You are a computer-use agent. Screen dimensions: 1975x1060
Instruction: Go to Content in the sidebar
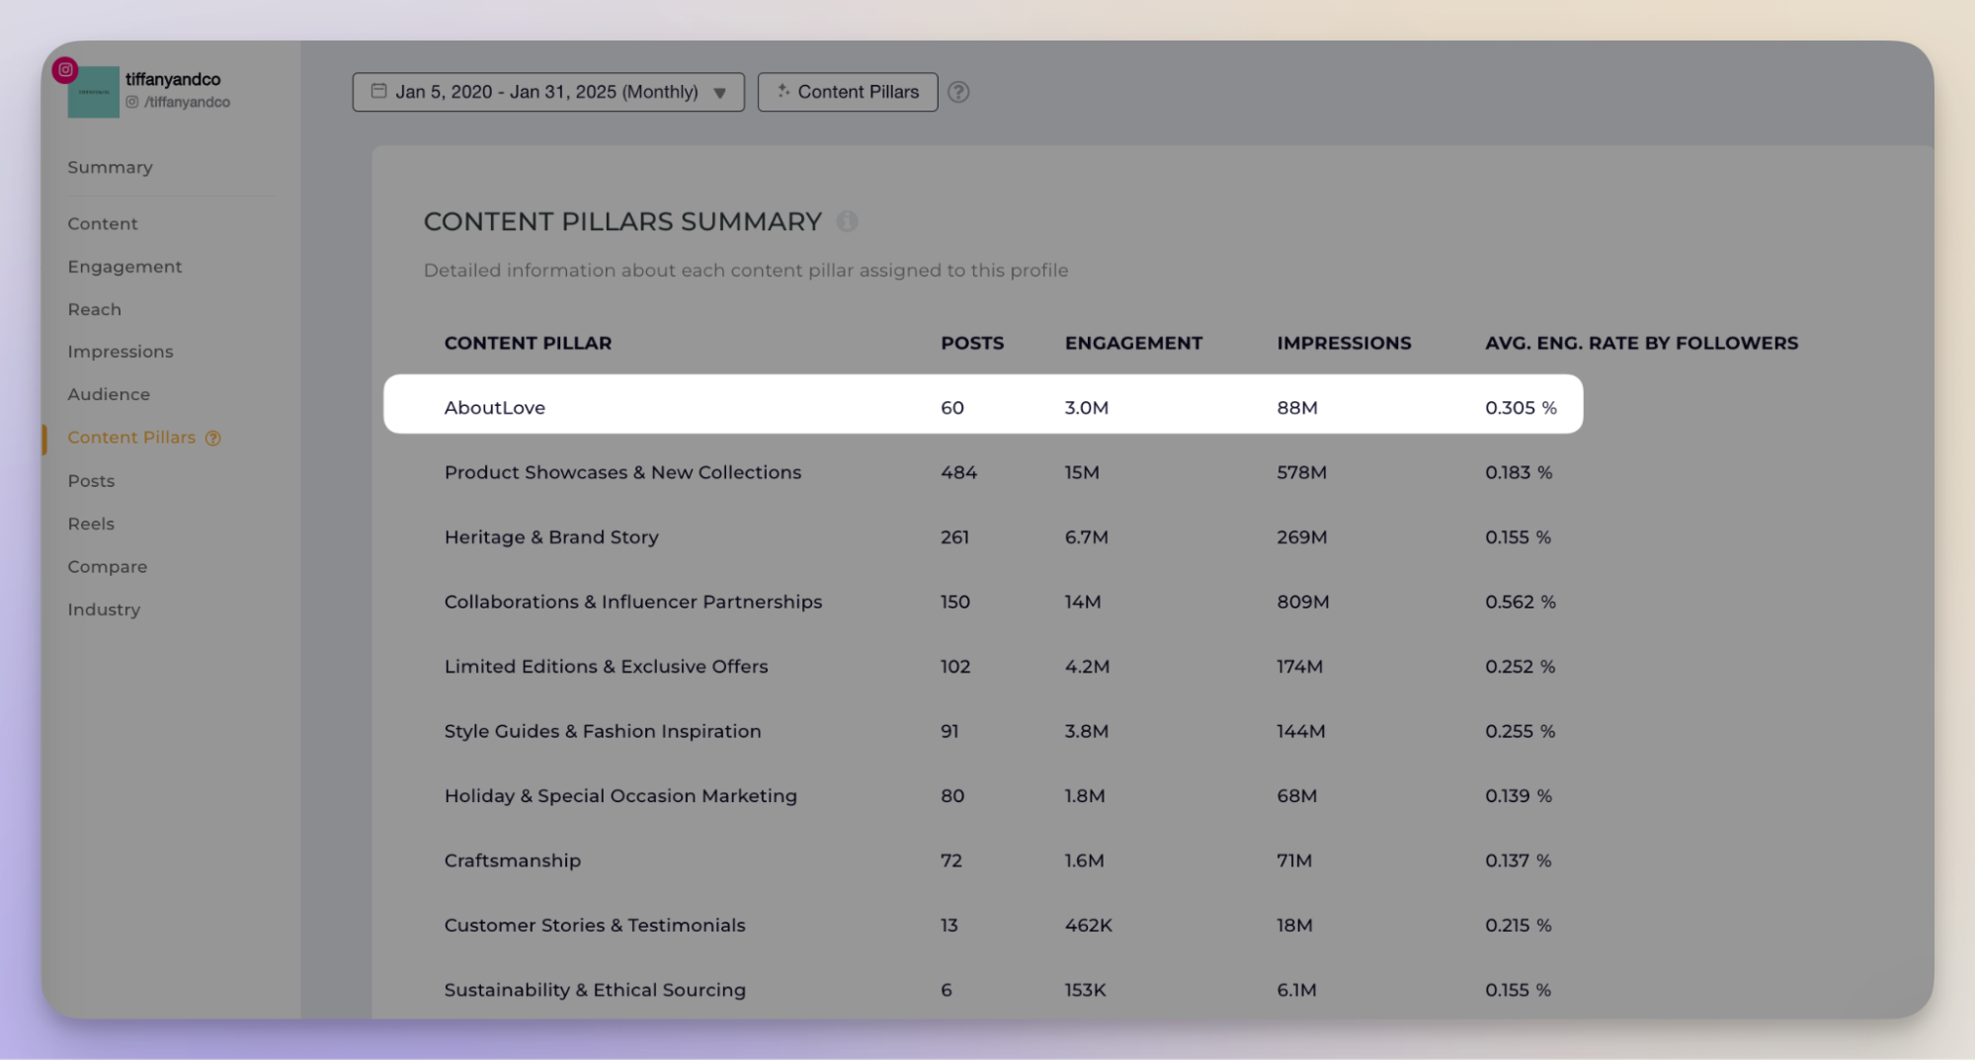[x=103, y=223]
